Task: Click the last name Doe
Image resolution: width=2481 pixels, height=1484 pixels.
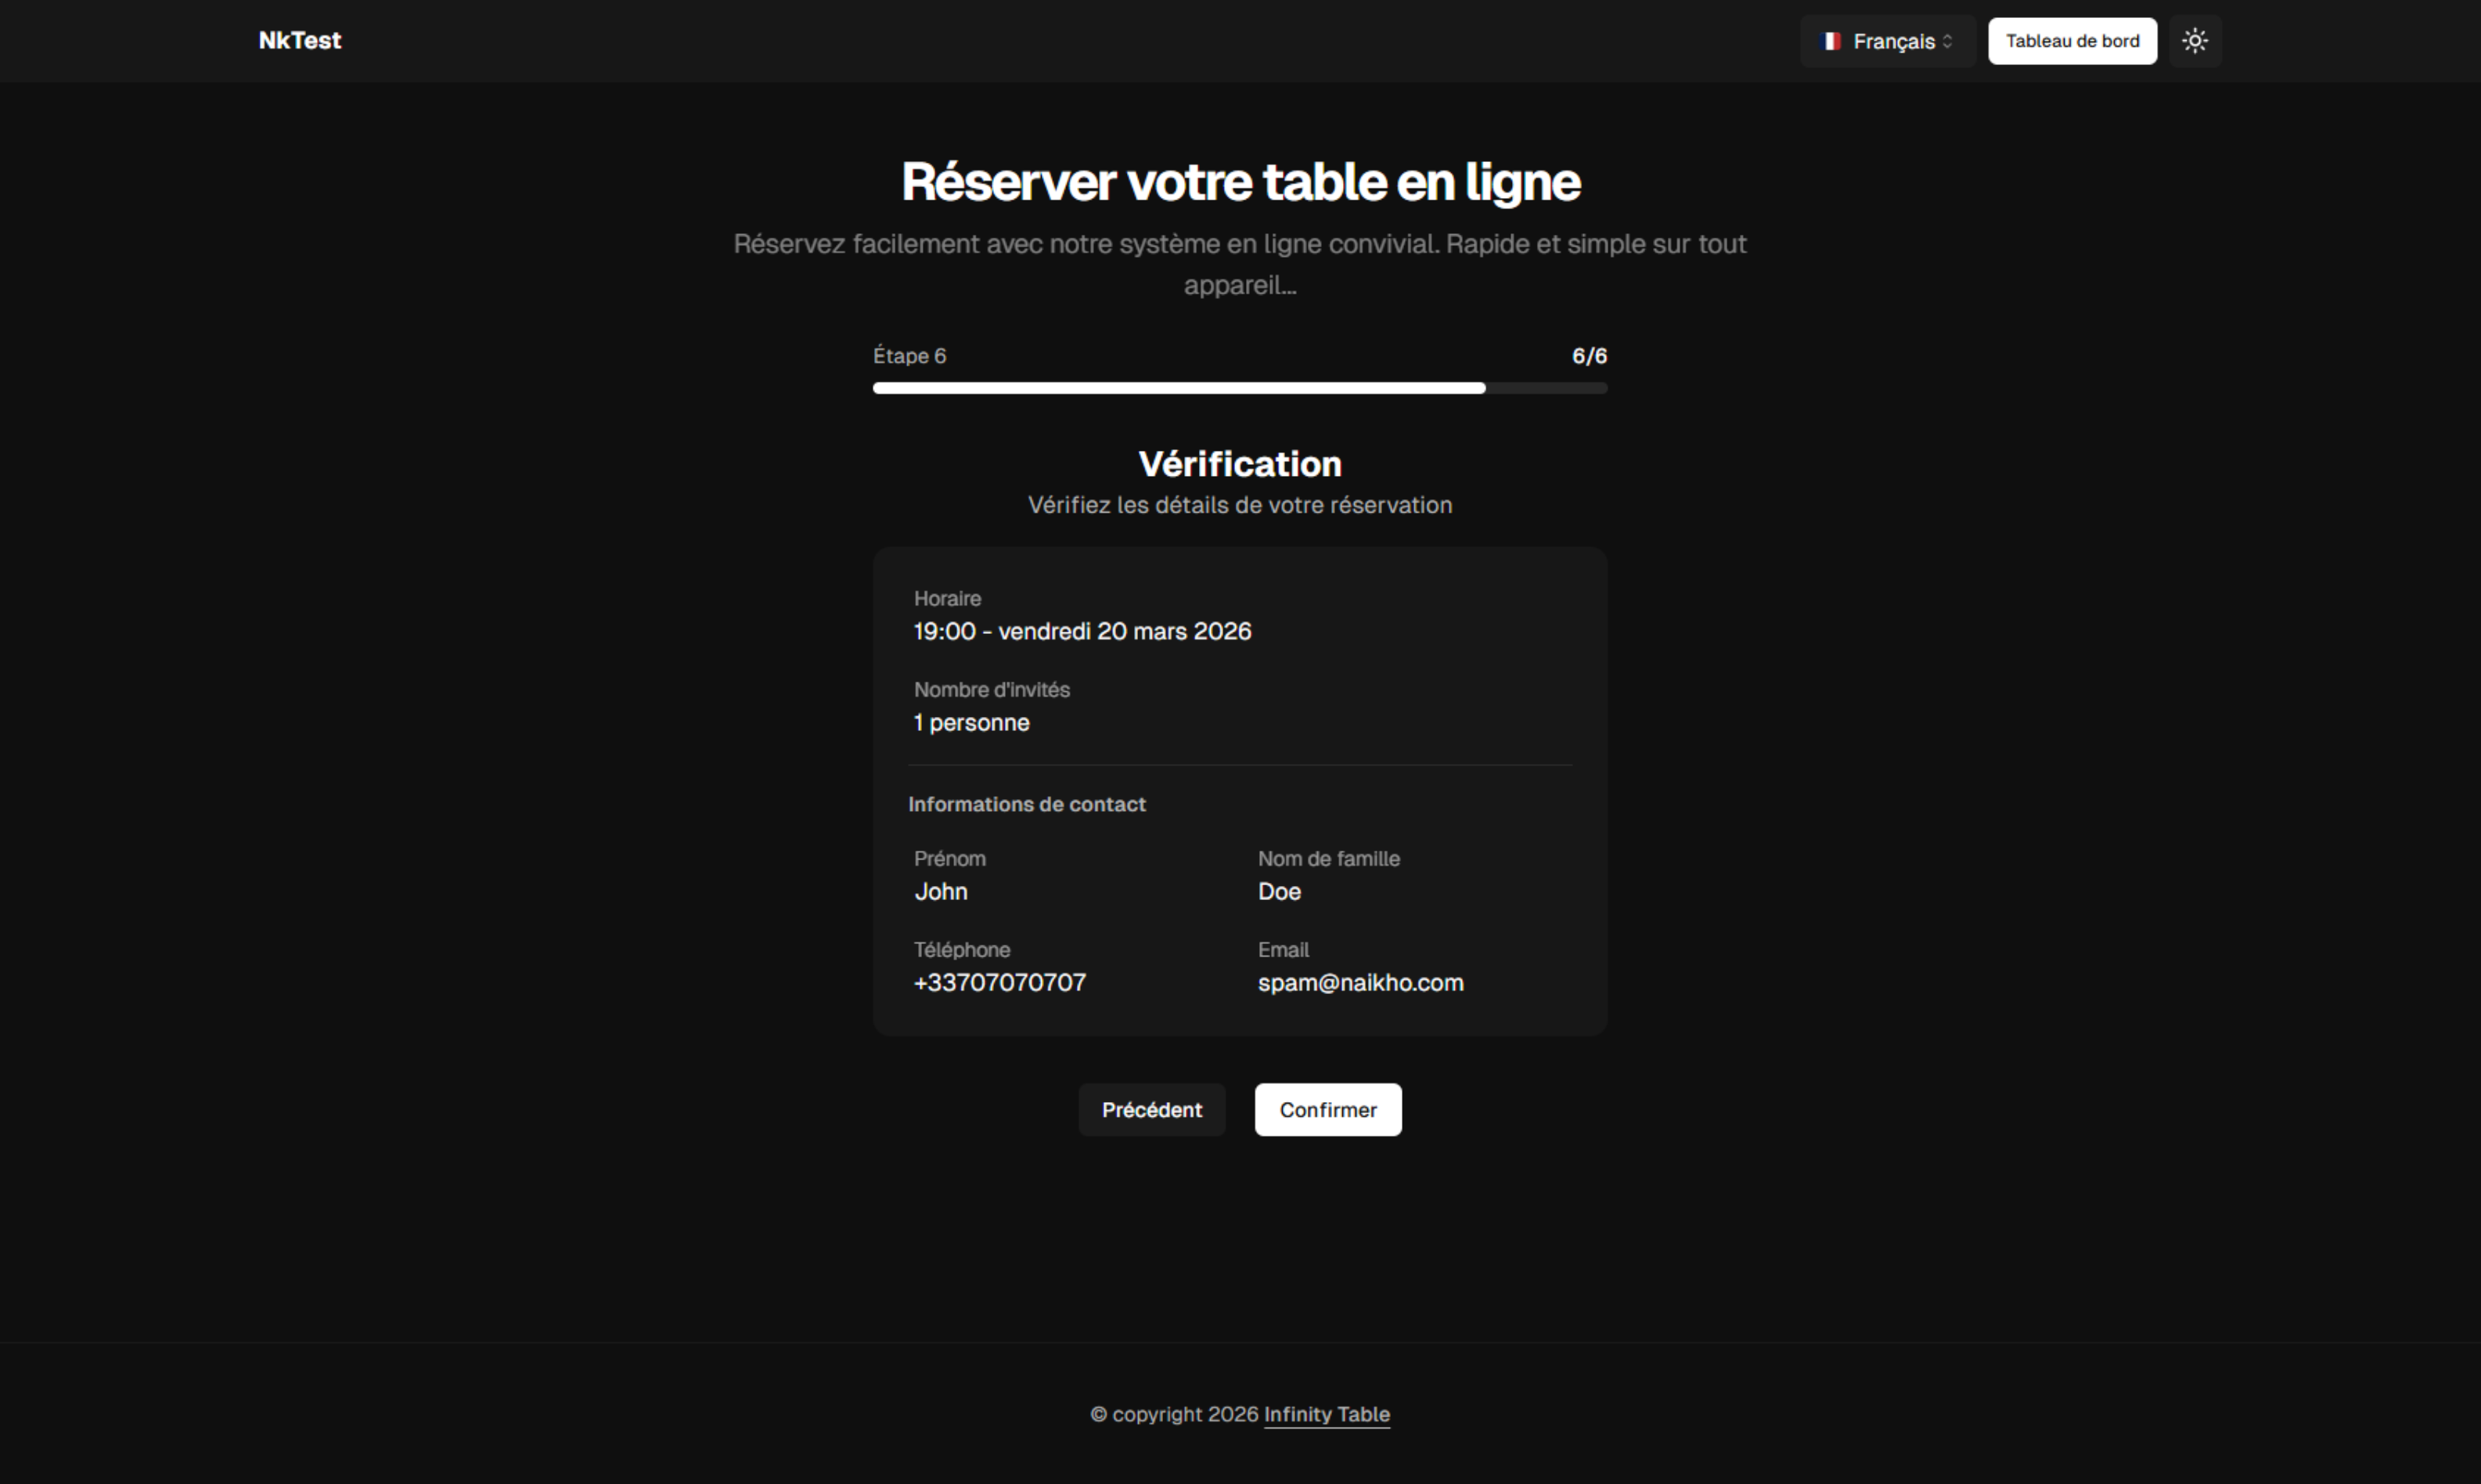Action: (x=1279, y=891)
